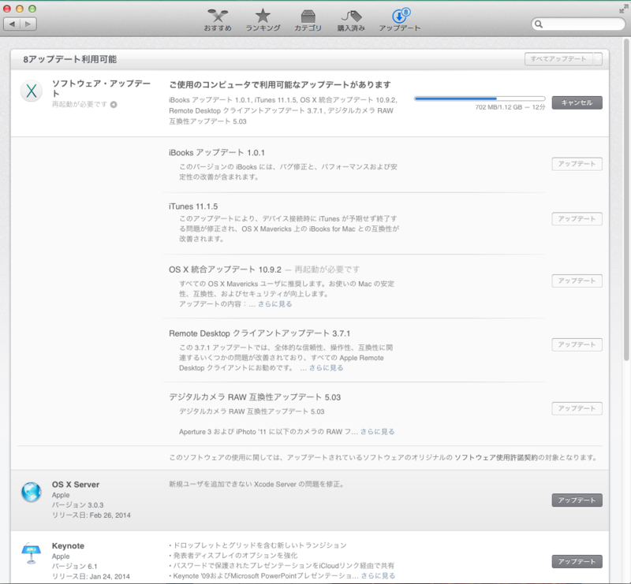Click the 再起動が必要です text under ソフトウェア・アップデート
Image resolution: width=631 pixels, height=584 pixels.
[80, 105]
